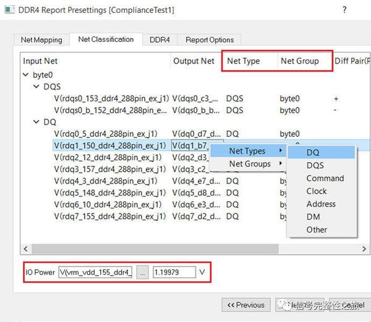Click the horizontal scrollbar left arrow
The width and height of the screenshot is (371, 322).
(26, 249)
